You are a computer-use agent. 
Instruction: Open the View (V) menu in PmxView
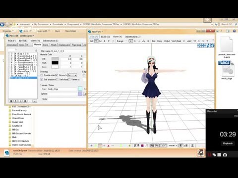point(118,37)
